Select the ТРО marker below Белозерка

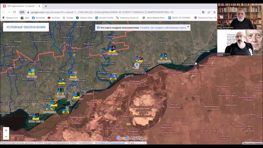pyautogui.click(x=49, y=108)
